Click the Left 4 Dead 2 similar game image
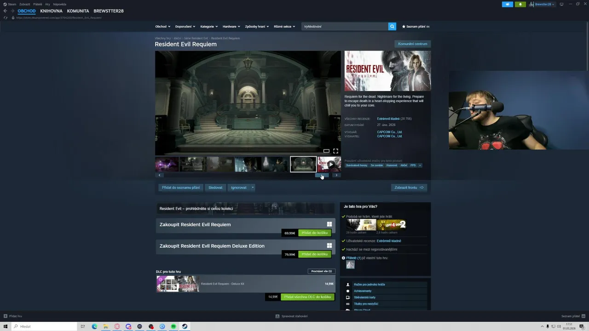Viewport: 589px width, 331px height. point(391,224)
